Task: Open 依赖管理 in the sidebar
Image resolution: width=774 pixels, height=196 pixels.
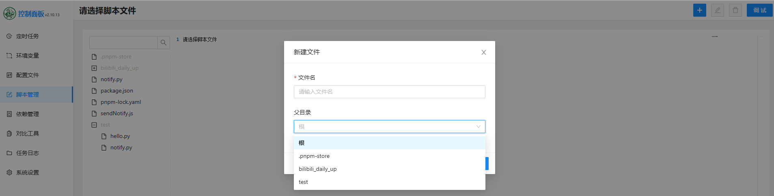Action: pos(27,114)
